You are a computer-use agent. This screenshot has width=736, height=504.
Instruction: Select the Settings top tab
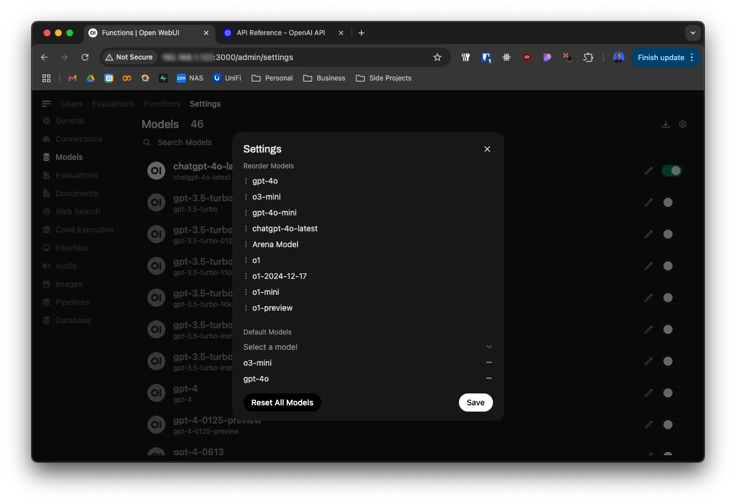pos(205,104)
